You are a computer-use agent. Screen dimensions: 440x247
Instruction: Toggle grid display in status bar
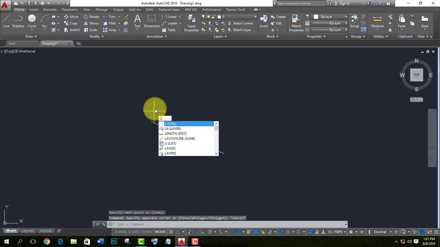coord(171,232)
